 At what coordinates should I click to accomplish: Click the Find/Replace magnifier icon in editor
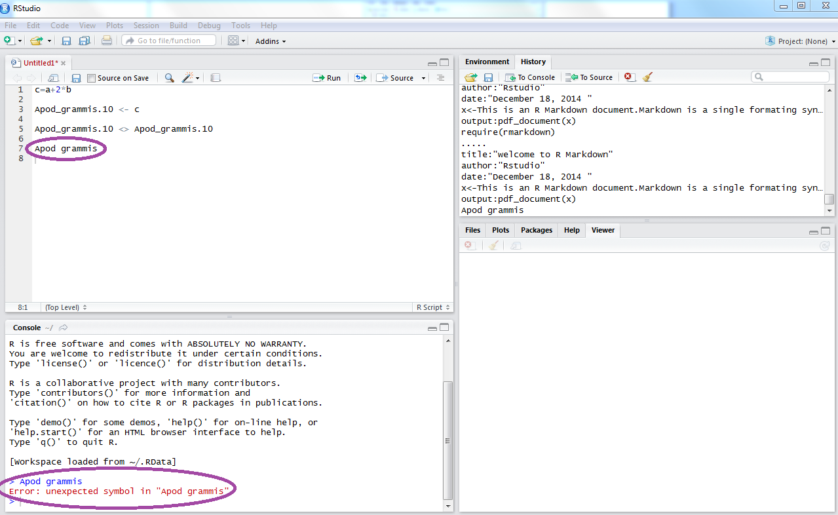(169, 78)
